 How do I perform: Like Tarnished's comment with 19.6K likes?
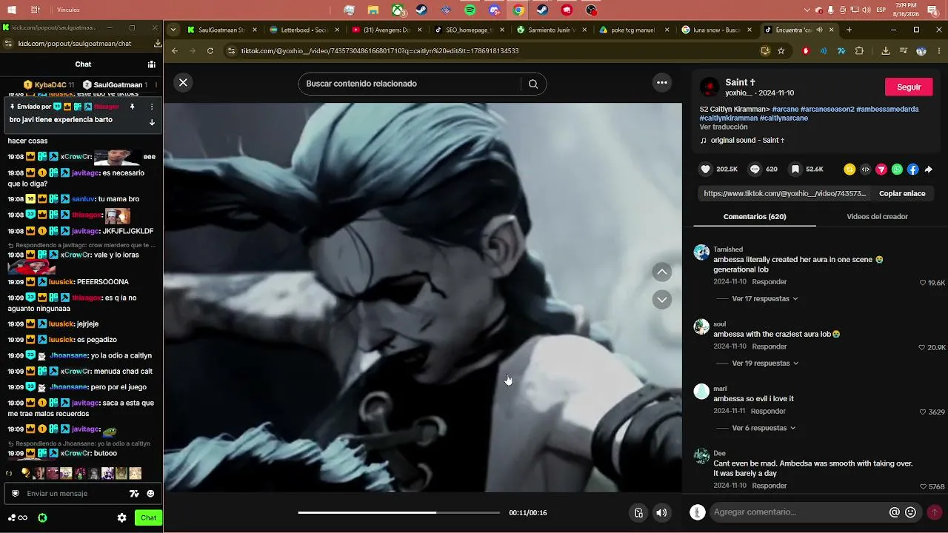pyautogui.click(x=923, y=283)
